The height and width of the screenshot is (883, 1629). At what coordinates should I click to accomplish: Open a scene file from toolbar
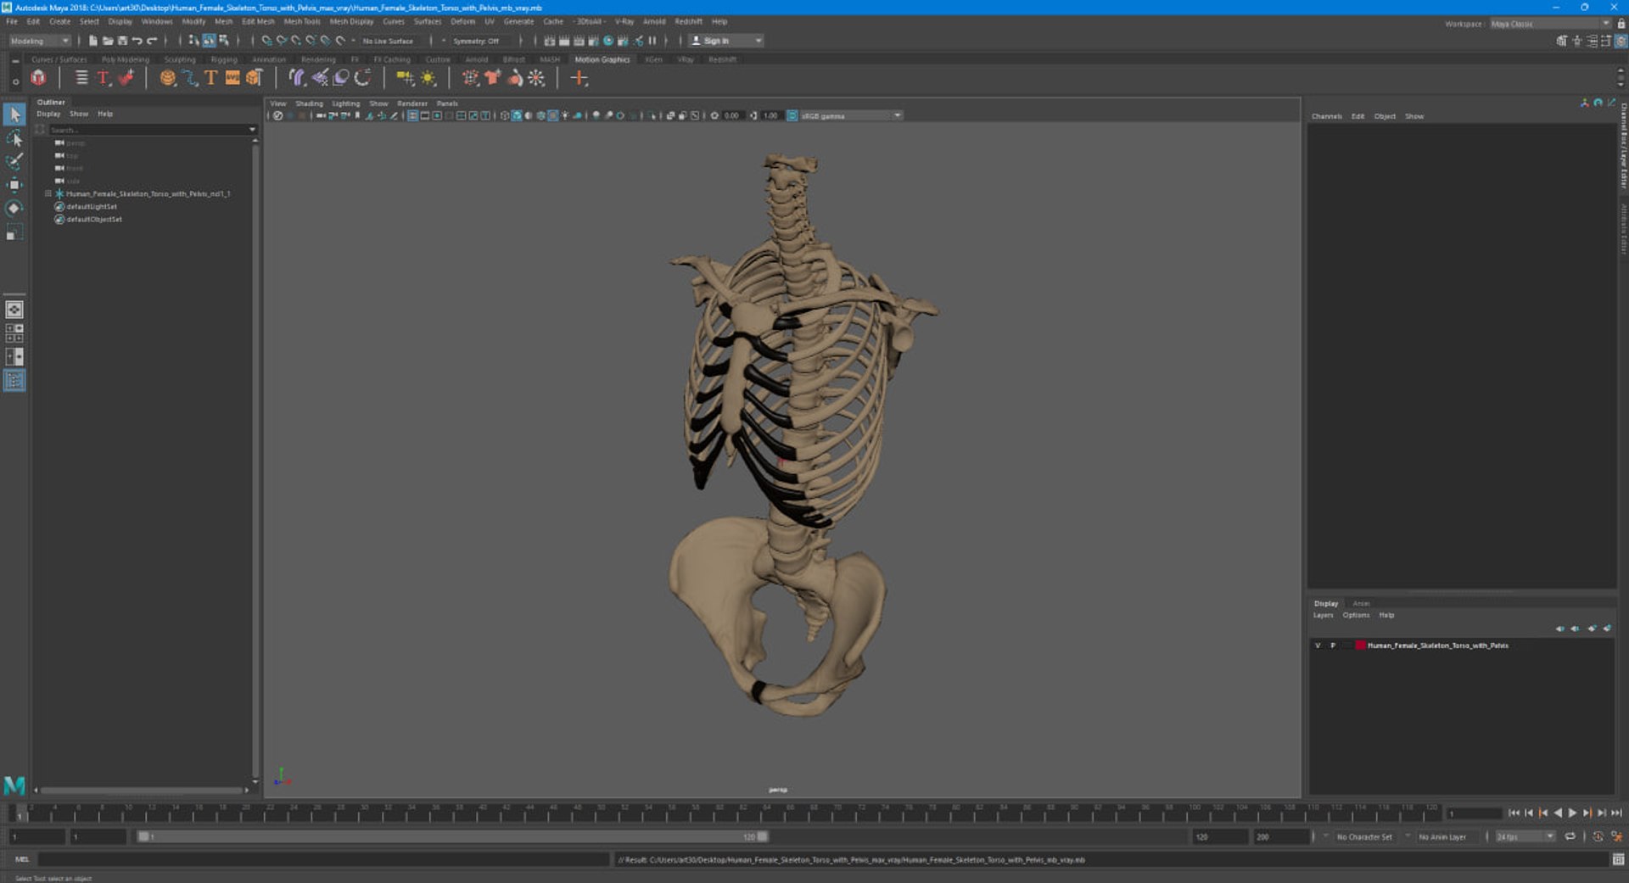pyautogui.click(x=108, y=41)
